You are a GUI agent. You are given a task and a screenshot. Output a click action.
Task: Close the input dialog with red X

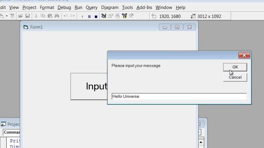244,55
